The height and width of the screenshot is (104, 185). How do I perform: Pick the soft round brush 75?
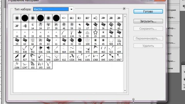[x=95, y=42]
